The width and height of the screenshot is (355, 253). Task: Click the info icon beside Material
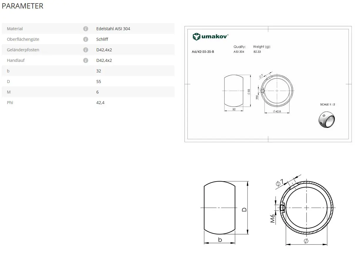coord(86,29)
